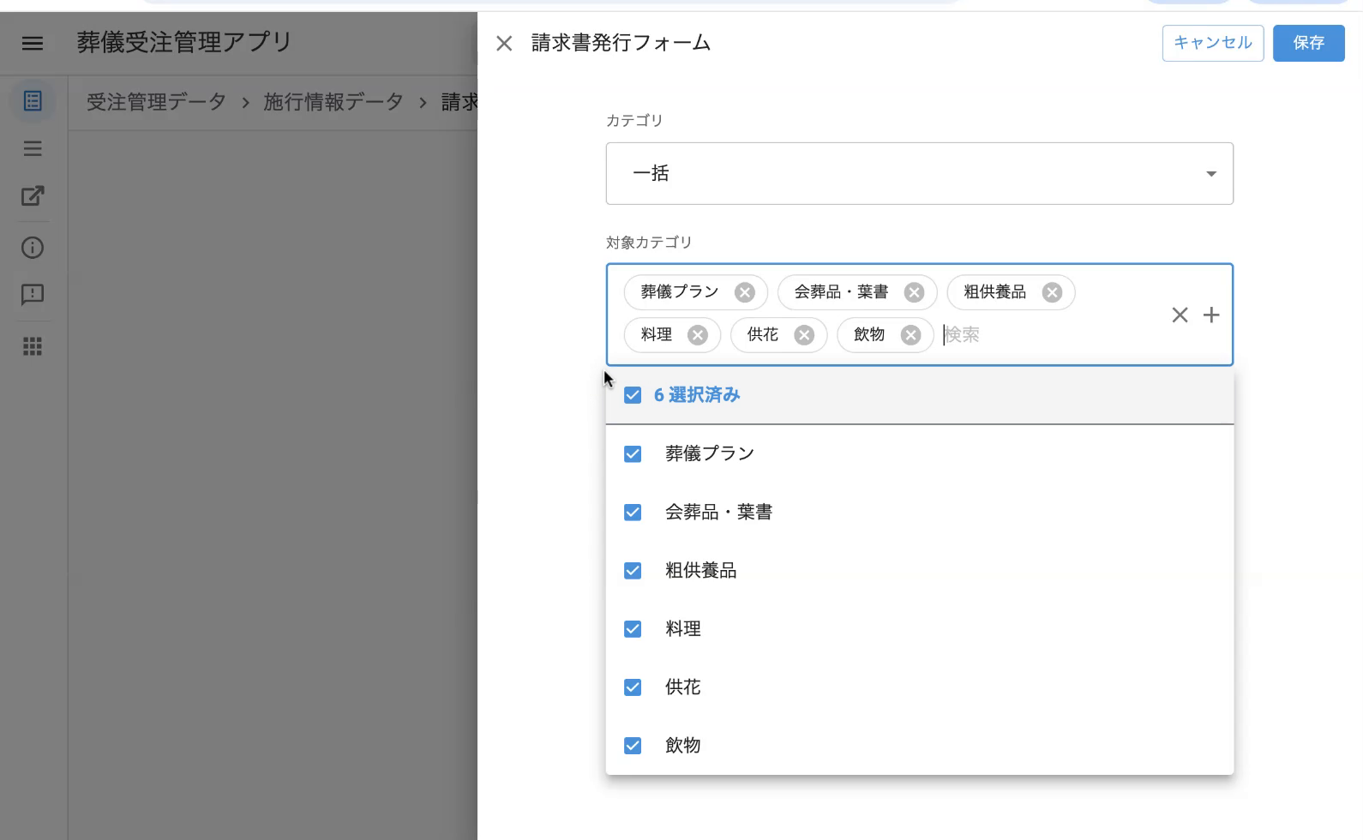The image size is (1363, 840).
Task: Click the 料理 chip label
Action: [657, 335]
